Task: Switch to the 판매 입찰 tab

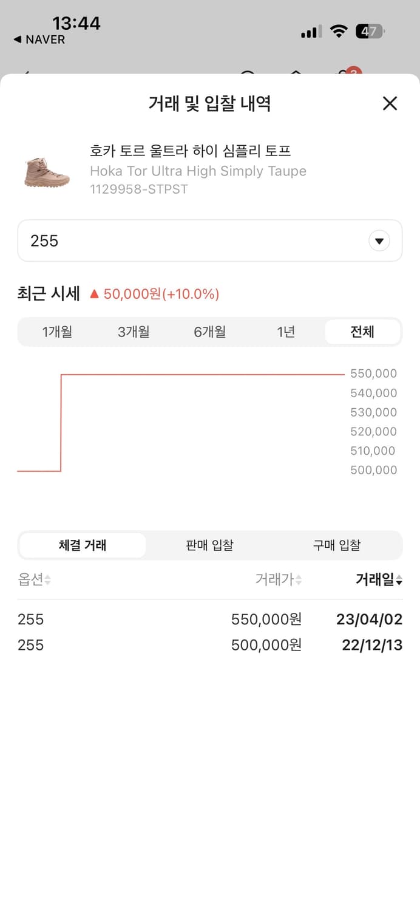Action: tap(209, 545)
